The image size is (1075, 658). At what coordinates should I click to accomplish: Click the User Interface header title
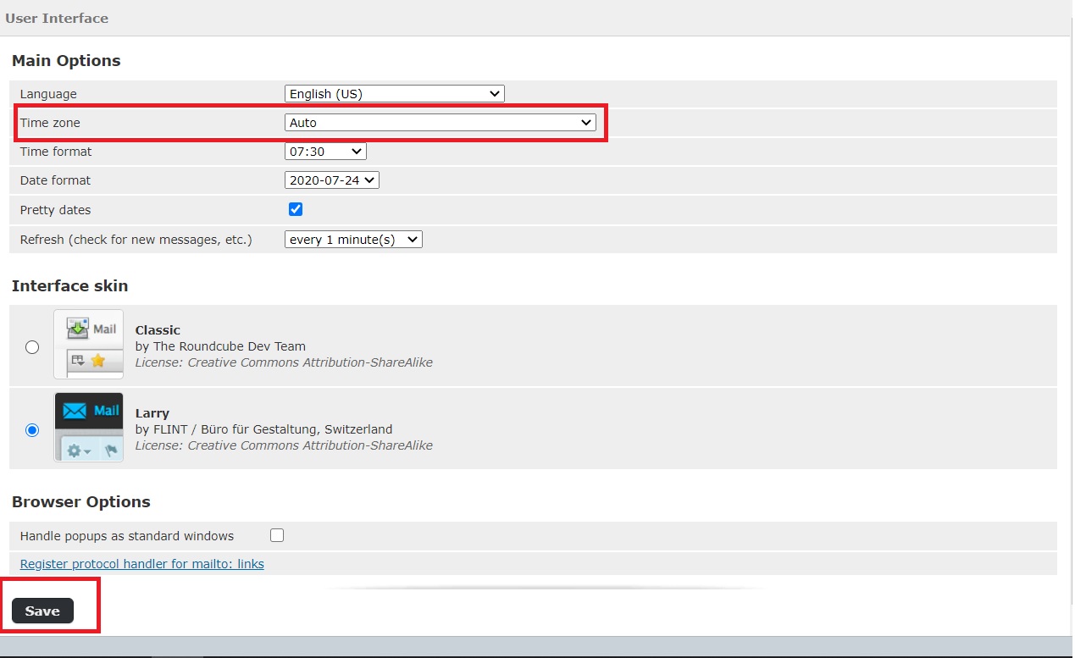pos(57,18)
